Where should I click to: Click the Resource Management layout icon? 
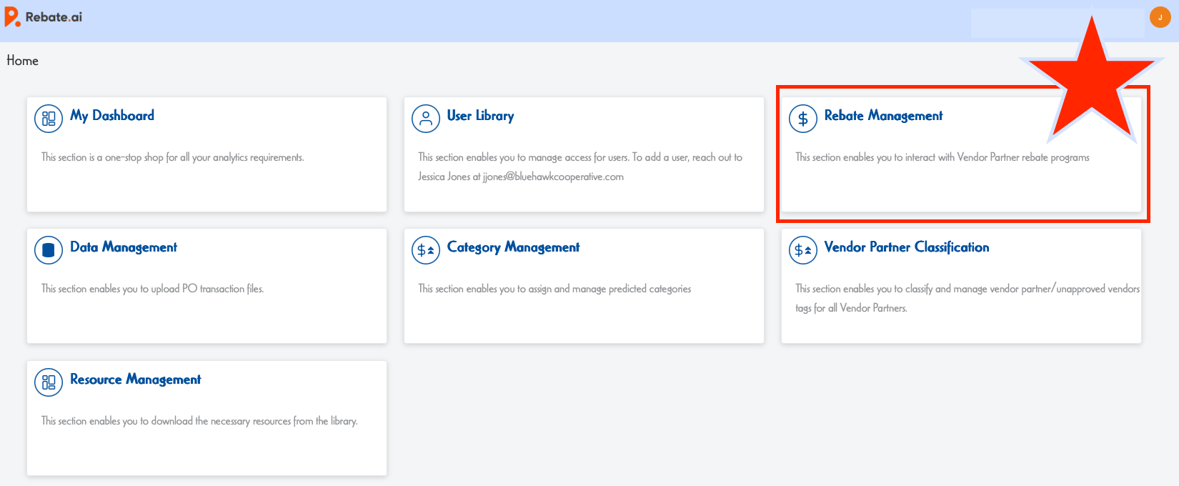[x=49, y=382]
